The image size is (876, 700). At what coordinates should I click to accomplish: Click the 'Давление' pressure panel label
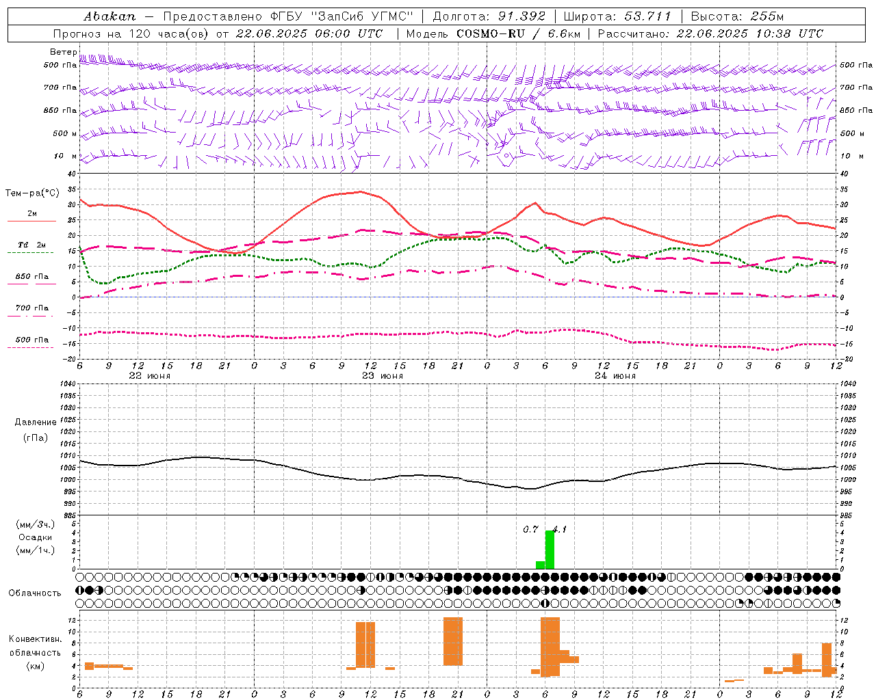[x=36, y=422]
